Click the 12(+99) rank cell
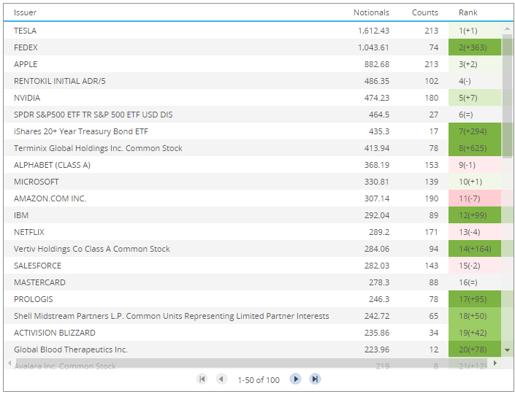This screenshot has height=394, width=515. coord(475,215)
